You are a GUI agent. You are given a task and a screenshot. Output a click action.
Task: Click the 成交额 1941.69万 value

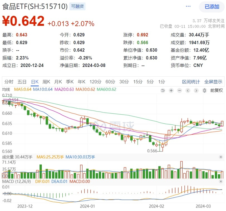point(199,43)
